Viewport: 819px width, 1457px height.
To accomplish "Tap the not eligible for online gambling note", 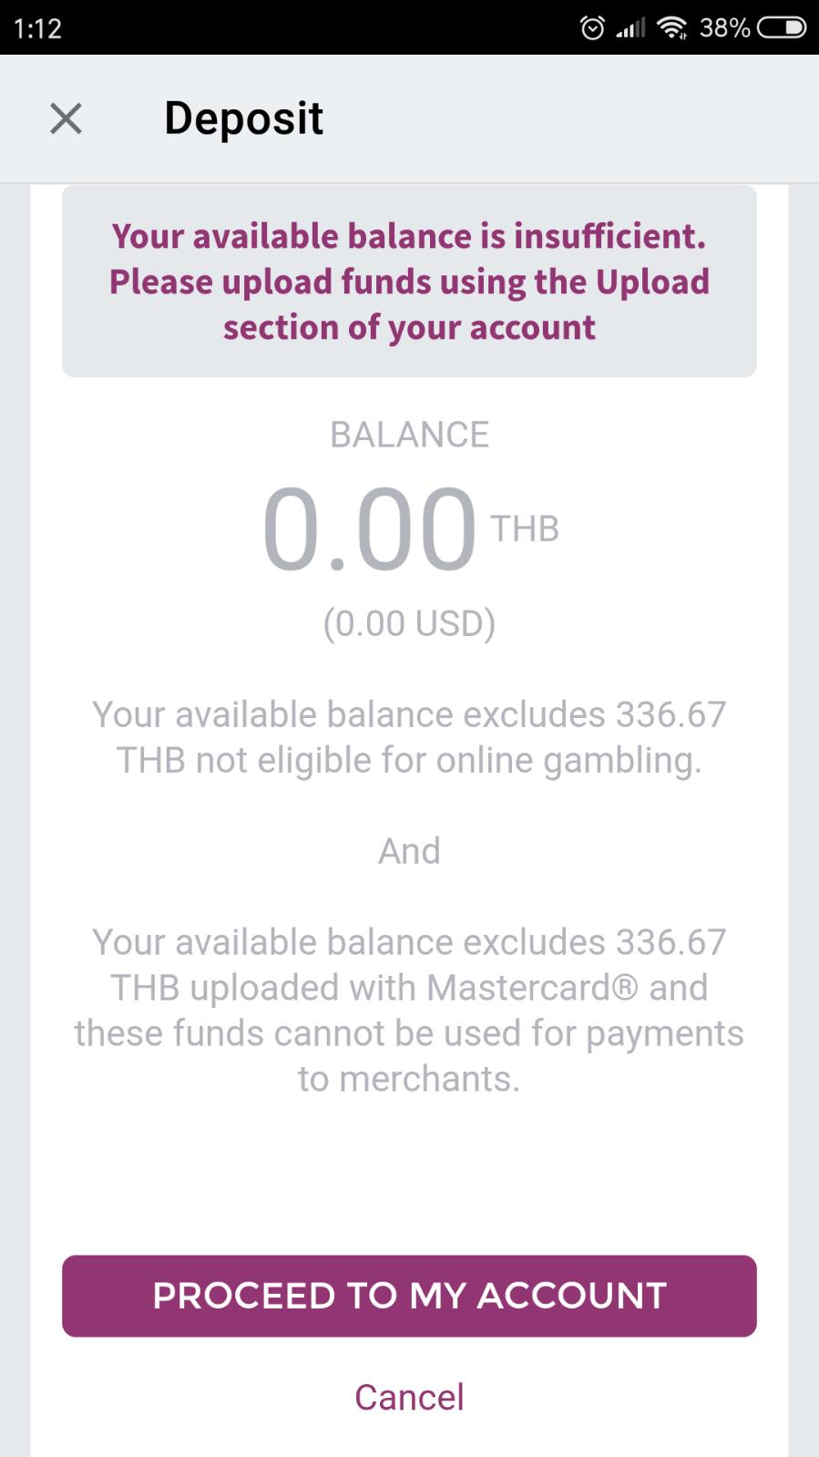I will [x=409, y=737].
